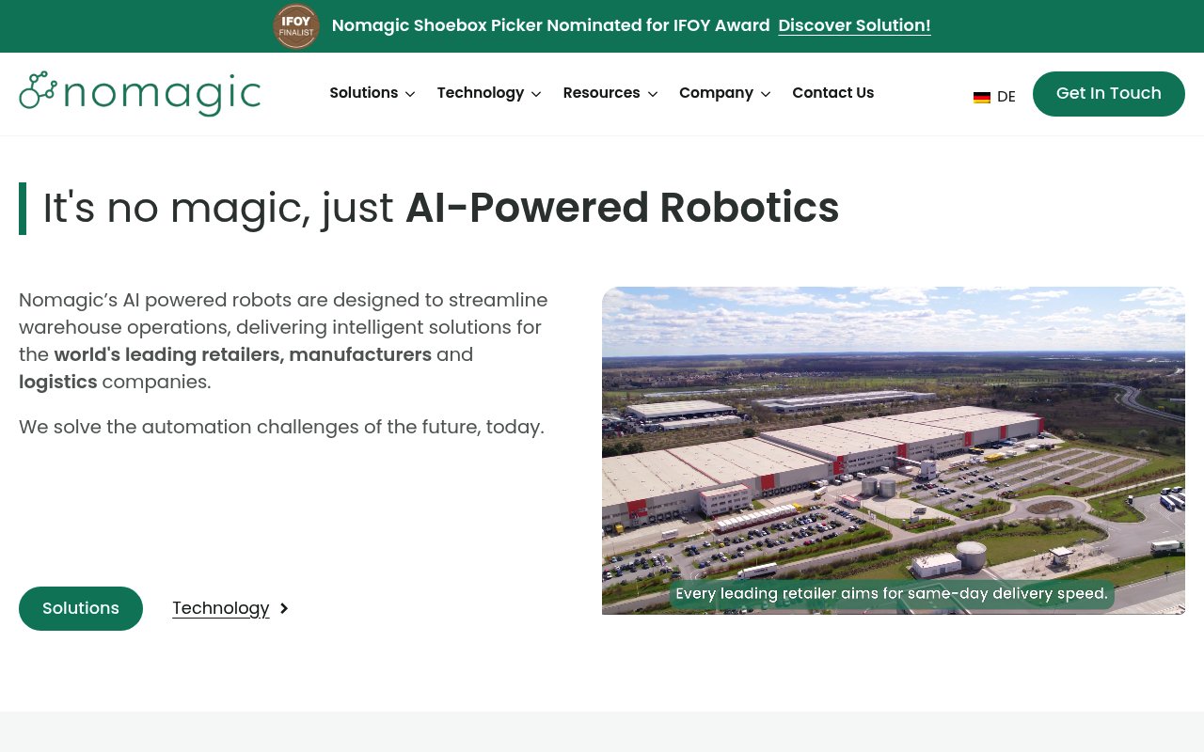The image size is (1204, 752).
Task: Open the Company navigation menu
Action: pyautogui.click(x=717, y=93)
